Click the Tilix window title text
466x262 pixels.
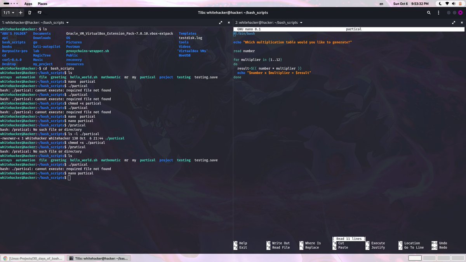(x=233, y=12)
